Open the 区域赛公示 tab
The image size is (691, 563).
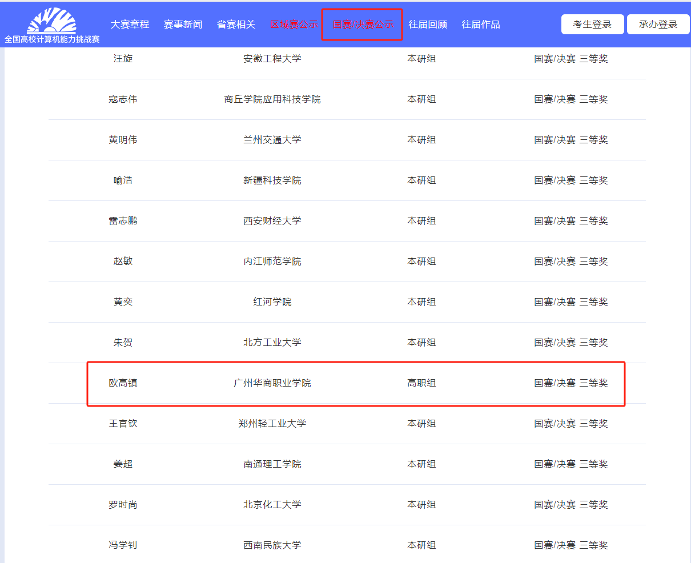294,25
